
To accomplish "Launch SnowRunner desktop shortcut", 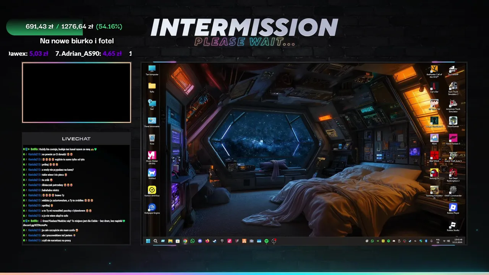I will click(453, 122).
